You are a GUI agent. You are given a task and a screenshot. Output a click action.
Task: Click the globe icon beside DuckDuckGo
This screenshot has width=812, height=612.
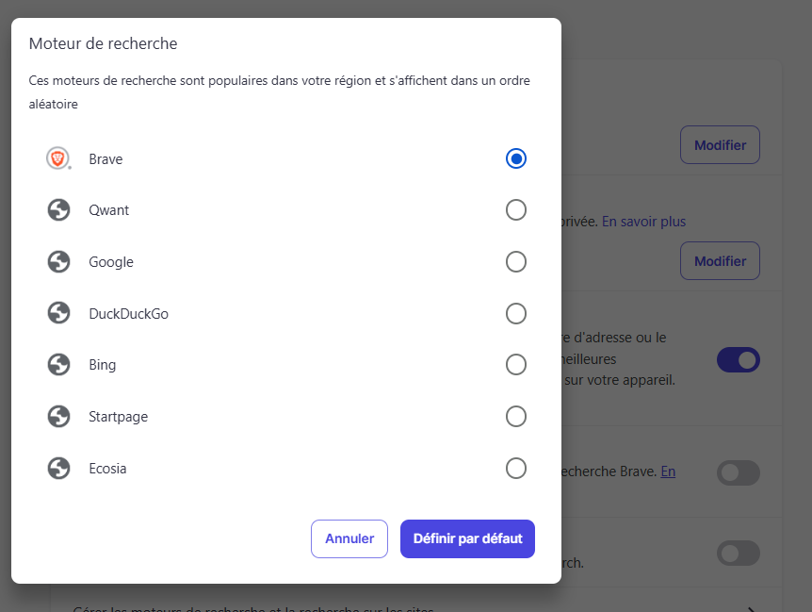pyautogui.click(x=59, y=313)
